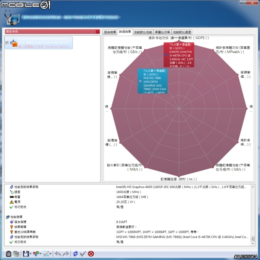The width and height of the screenshot is (260, 260).
Task: Click the back arrow icon in toolbar
Action: [x=58, y=253]
